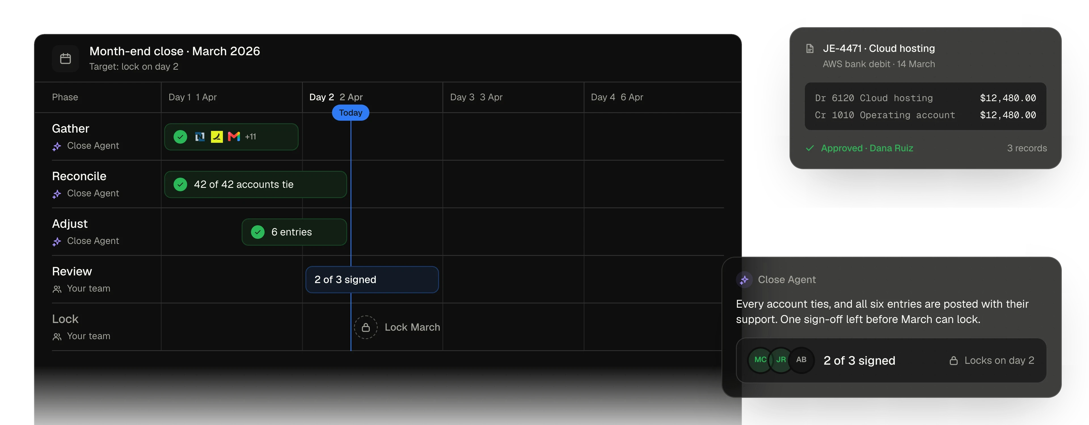This screenshot has height=425, width=1089.
Task: Click the +11 more sources label
Action: [x=251, y=137]
